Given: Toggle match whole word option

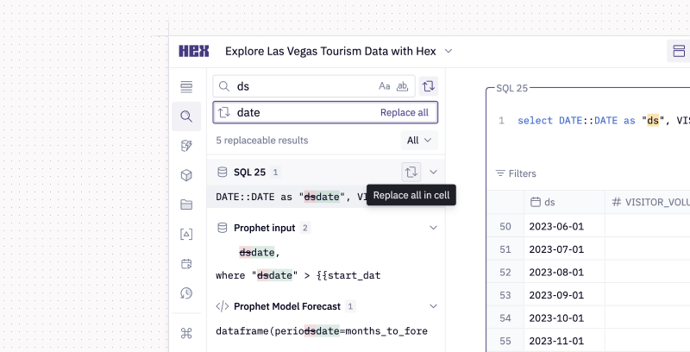Looking at the screenshot, I should click(402, 86).
